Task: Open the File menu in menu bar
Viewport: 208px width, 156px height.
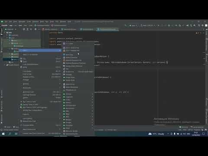Action: [6, 22]
